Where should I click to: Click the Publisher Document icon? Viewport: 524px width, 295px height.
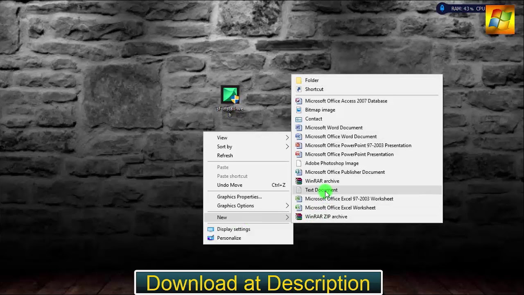pos(299,172)
